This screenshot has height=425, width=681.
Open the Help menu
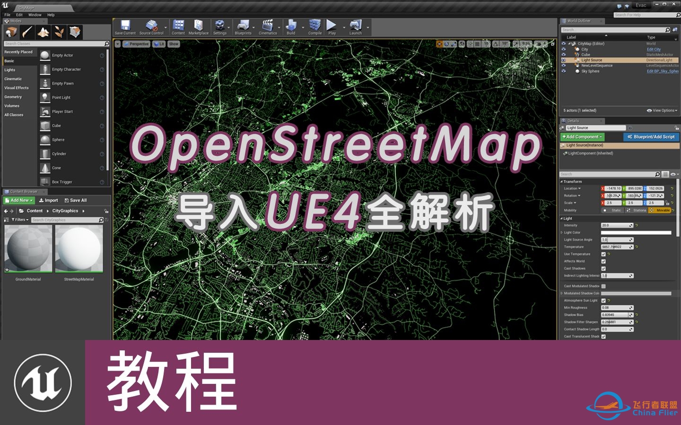coord(51,15)
